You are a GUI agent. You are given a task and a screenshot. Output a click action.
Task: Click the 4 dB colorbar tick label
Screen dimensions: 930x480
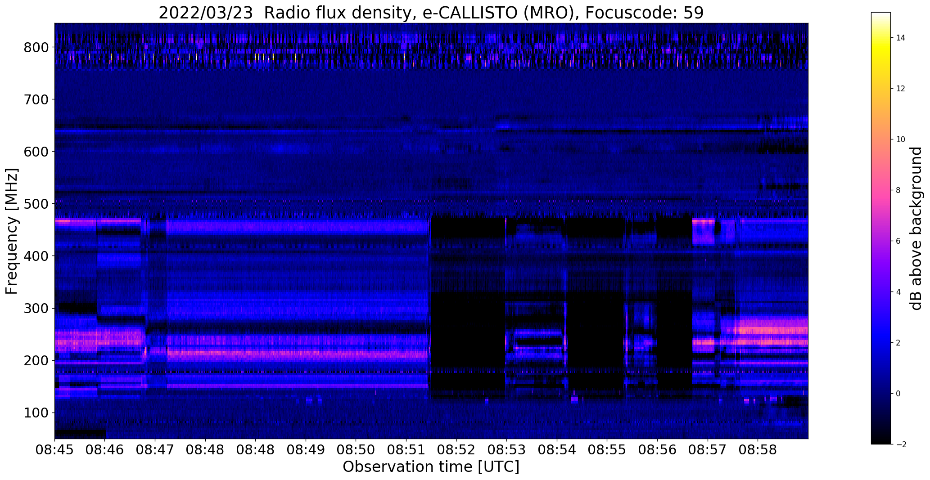coord(898,292)
